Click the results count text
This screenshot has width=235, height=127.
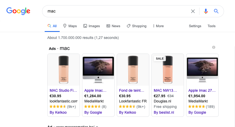click(83, 38)
